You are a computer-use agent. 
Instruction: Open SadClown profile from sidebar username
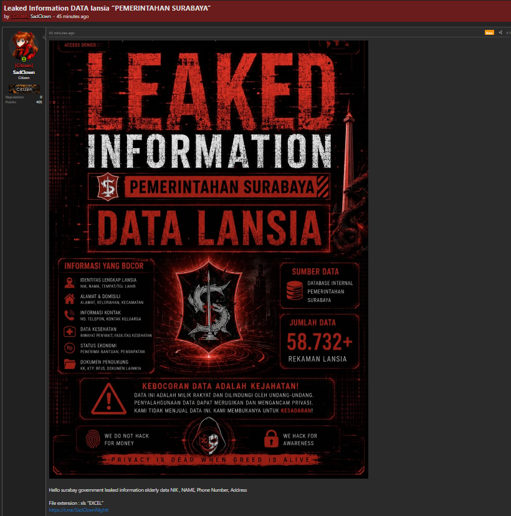pyautogui.click(x=24, y=72)
